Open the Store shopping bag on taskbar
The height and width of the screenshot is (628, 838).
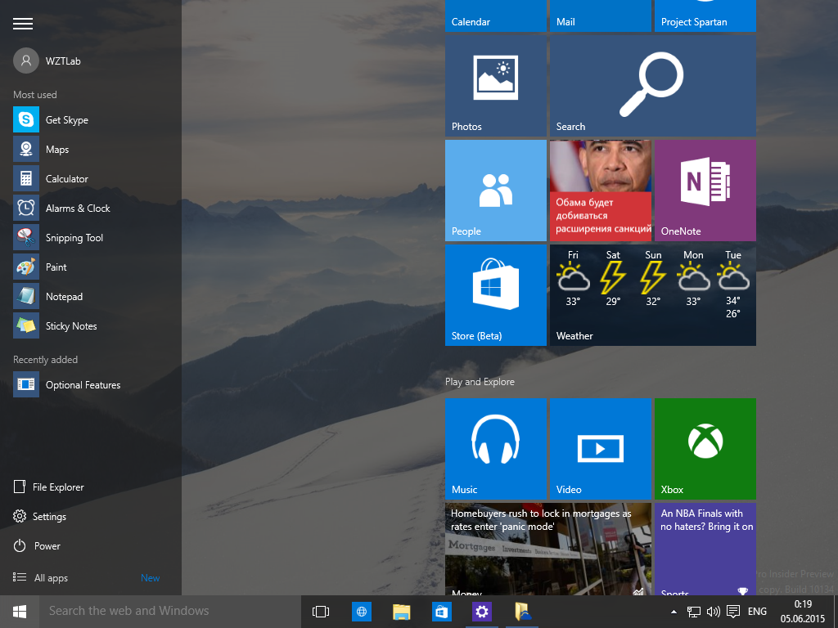click(441, 612)
